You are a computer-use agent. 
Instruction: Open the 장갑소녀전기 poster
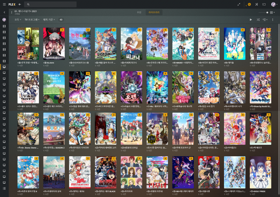pos(209,87)
